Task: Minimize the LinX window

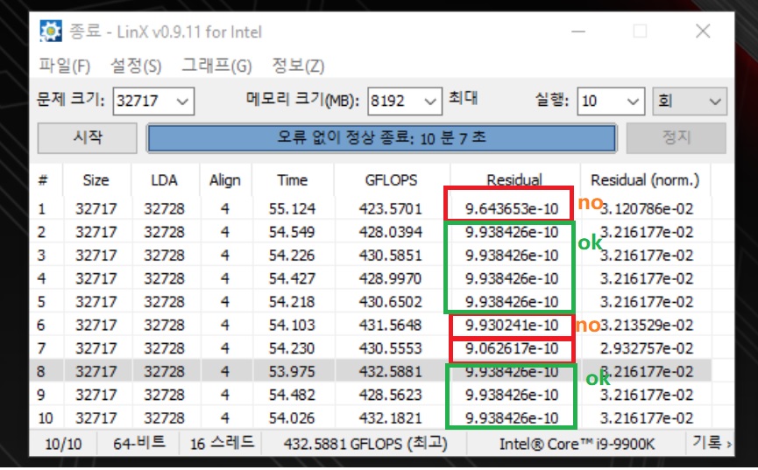Action: coord(578,32)
